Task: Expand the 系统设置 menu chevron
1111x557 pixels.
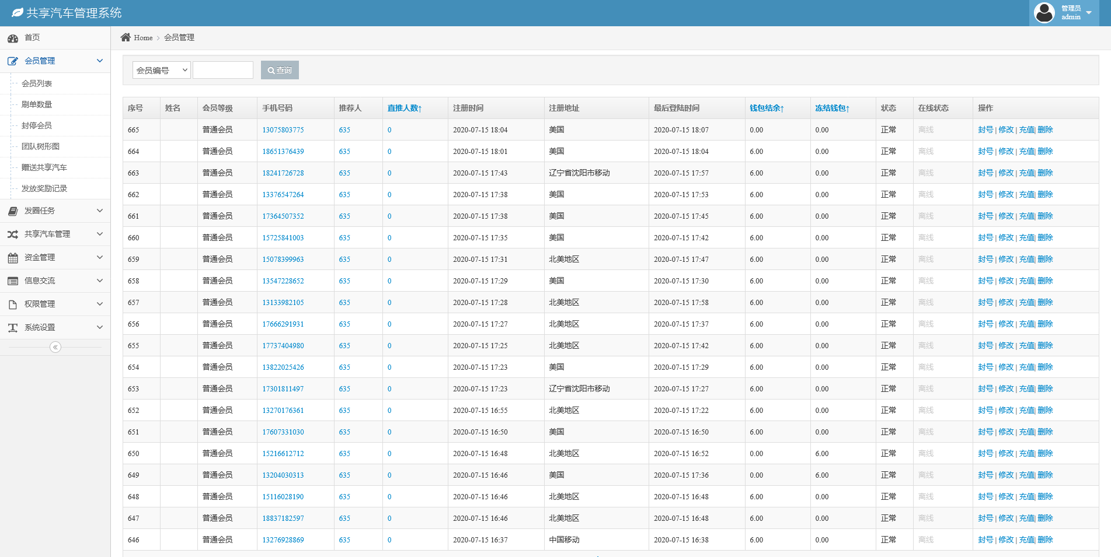Action: 100,327
